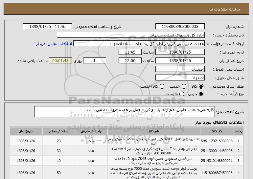Click the ست unit cell in row 1
The height and width of the screenshot is (179, 253).
91,141
